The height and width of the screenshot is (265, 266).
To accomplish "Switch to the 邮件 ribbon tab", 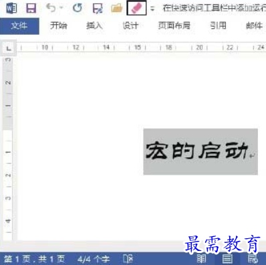I will 254,25.
